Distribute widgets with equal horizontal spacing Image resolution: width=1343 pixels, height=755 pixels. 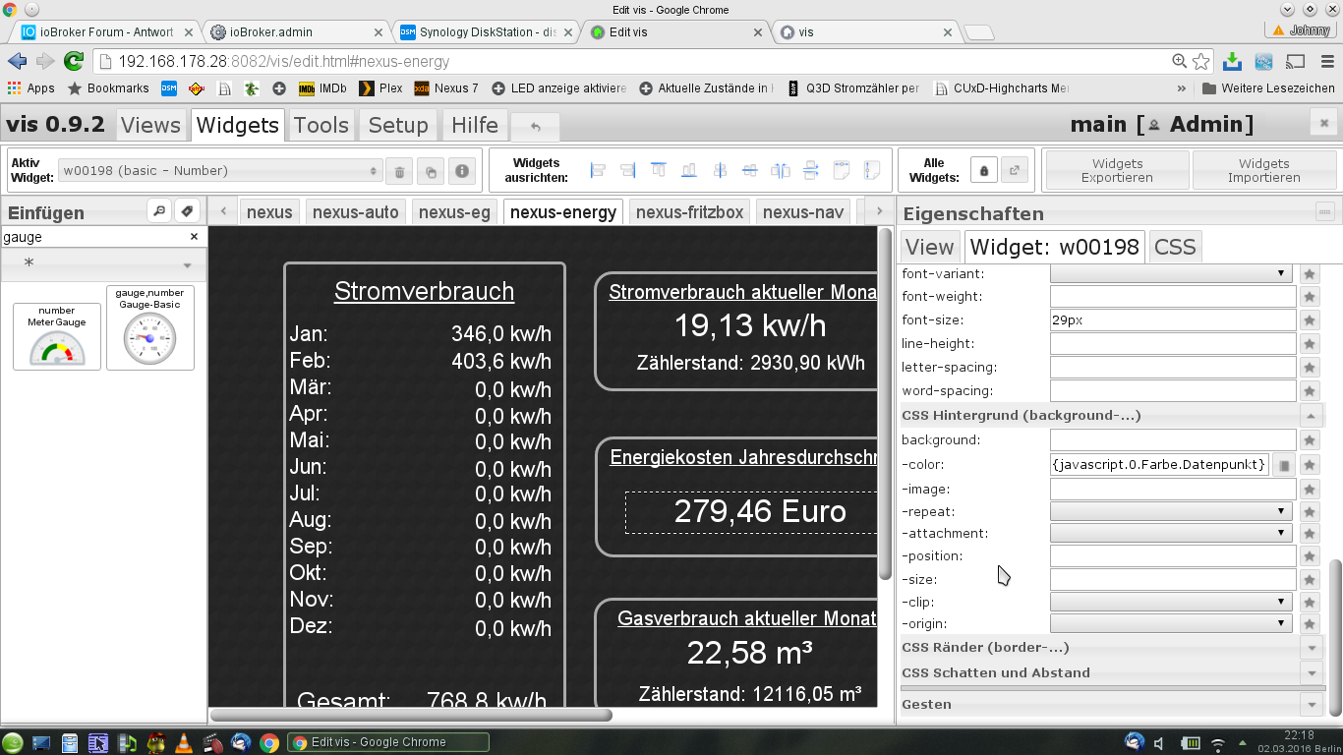pyautogui.click(x=781, y=170)
